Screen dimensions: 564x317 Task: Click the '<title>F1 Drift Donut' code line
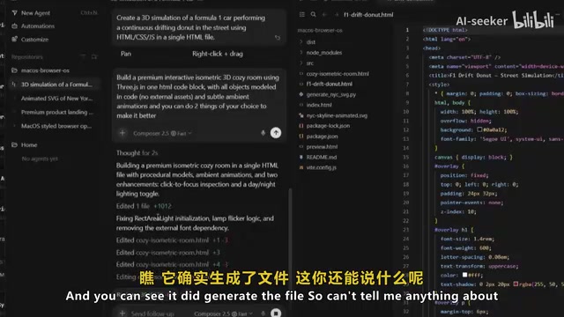[496, 76]
